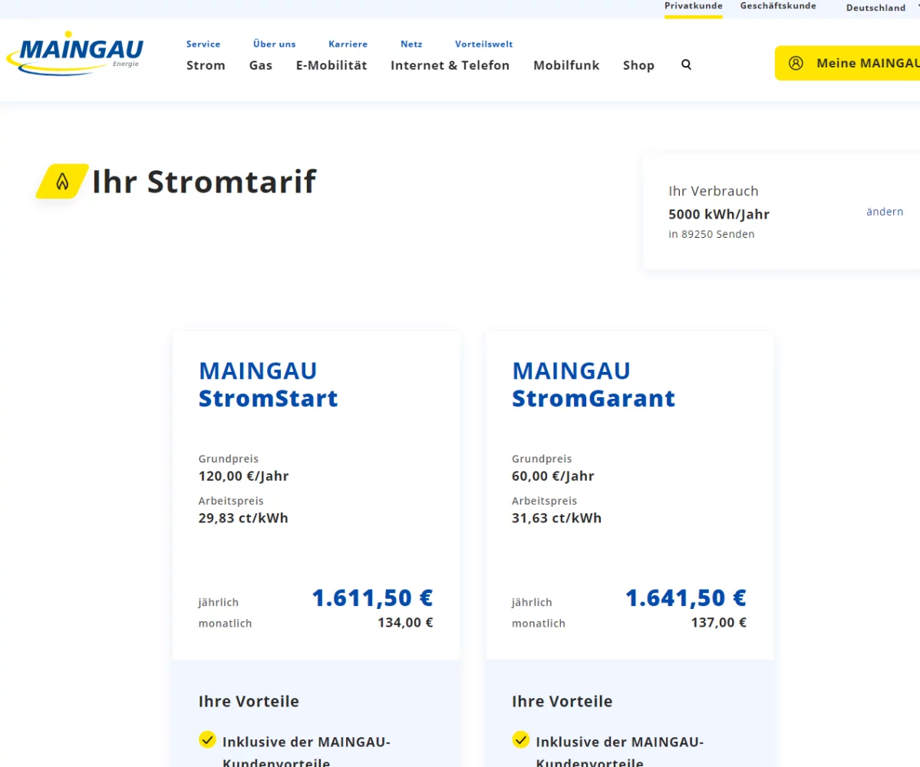Select the MAINGAU StromStart tariff title
Image resolution: width=920 pixels, height=767 pixels.
click(x=268, y=385)
